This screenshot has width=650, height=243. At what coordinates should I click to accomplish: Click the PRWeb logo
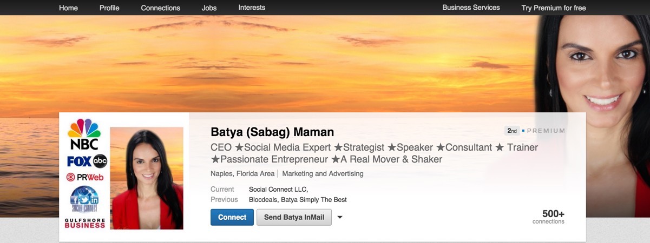point(84,177)
